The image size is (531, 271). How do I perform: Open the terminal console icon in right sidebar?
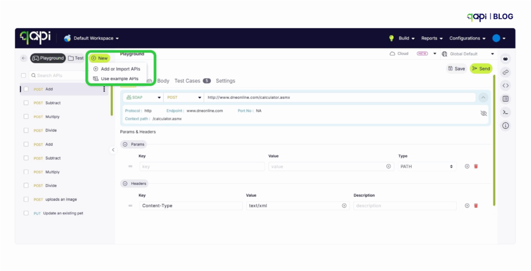tap(506, 112)
